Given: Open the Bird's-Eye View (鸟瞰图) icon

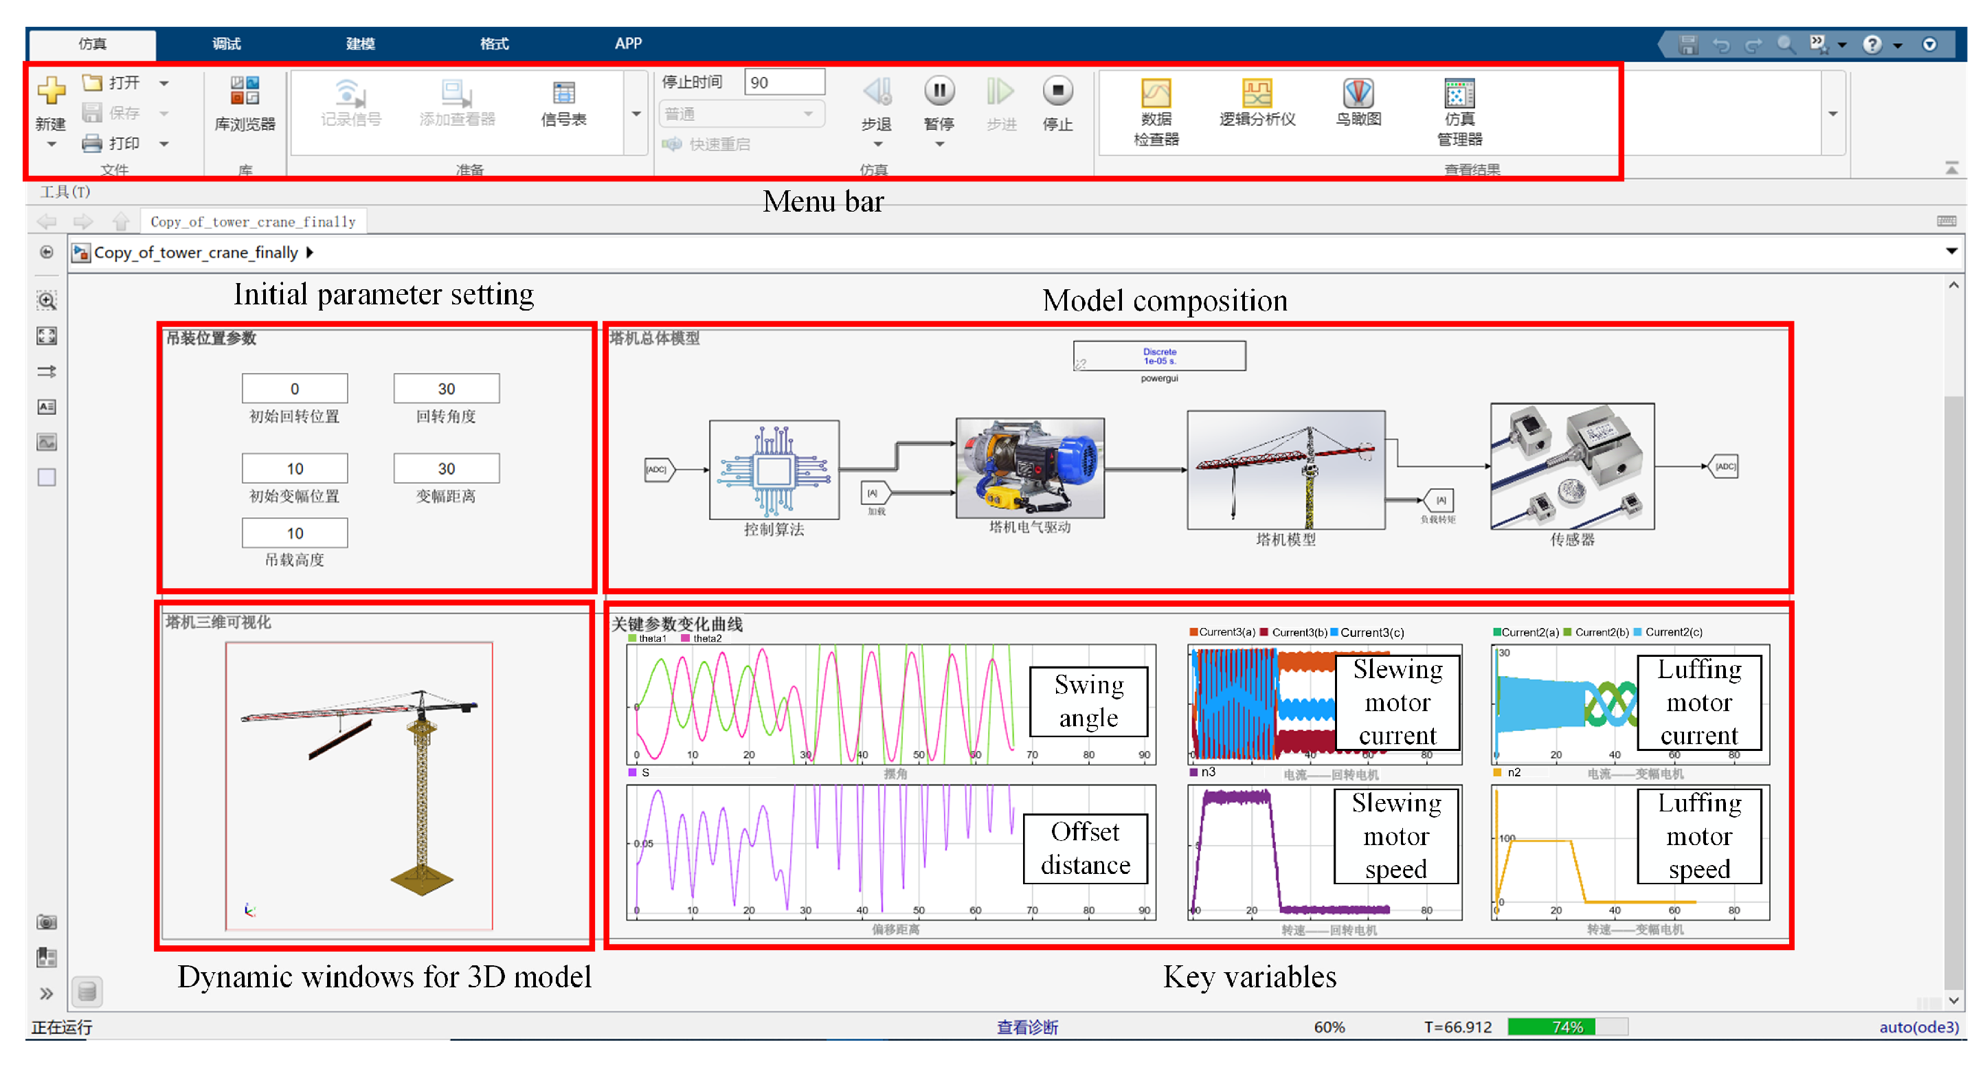Looking at the screenshot, I should [1358, 94].
